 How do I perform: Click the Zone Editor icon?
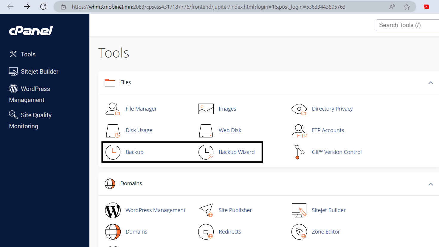299,232
